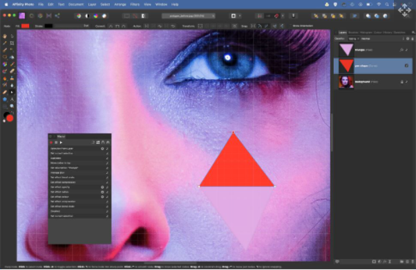Open the Arrange menu
The height and width of the screenshot is (270, 416).
[x=120, y=5]
